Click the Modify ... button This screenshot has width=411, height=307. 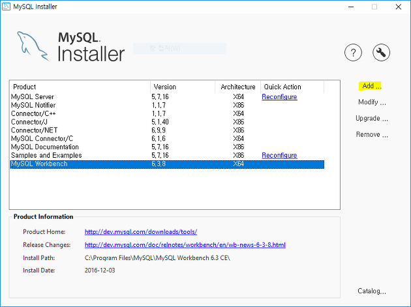pos(372,102)
